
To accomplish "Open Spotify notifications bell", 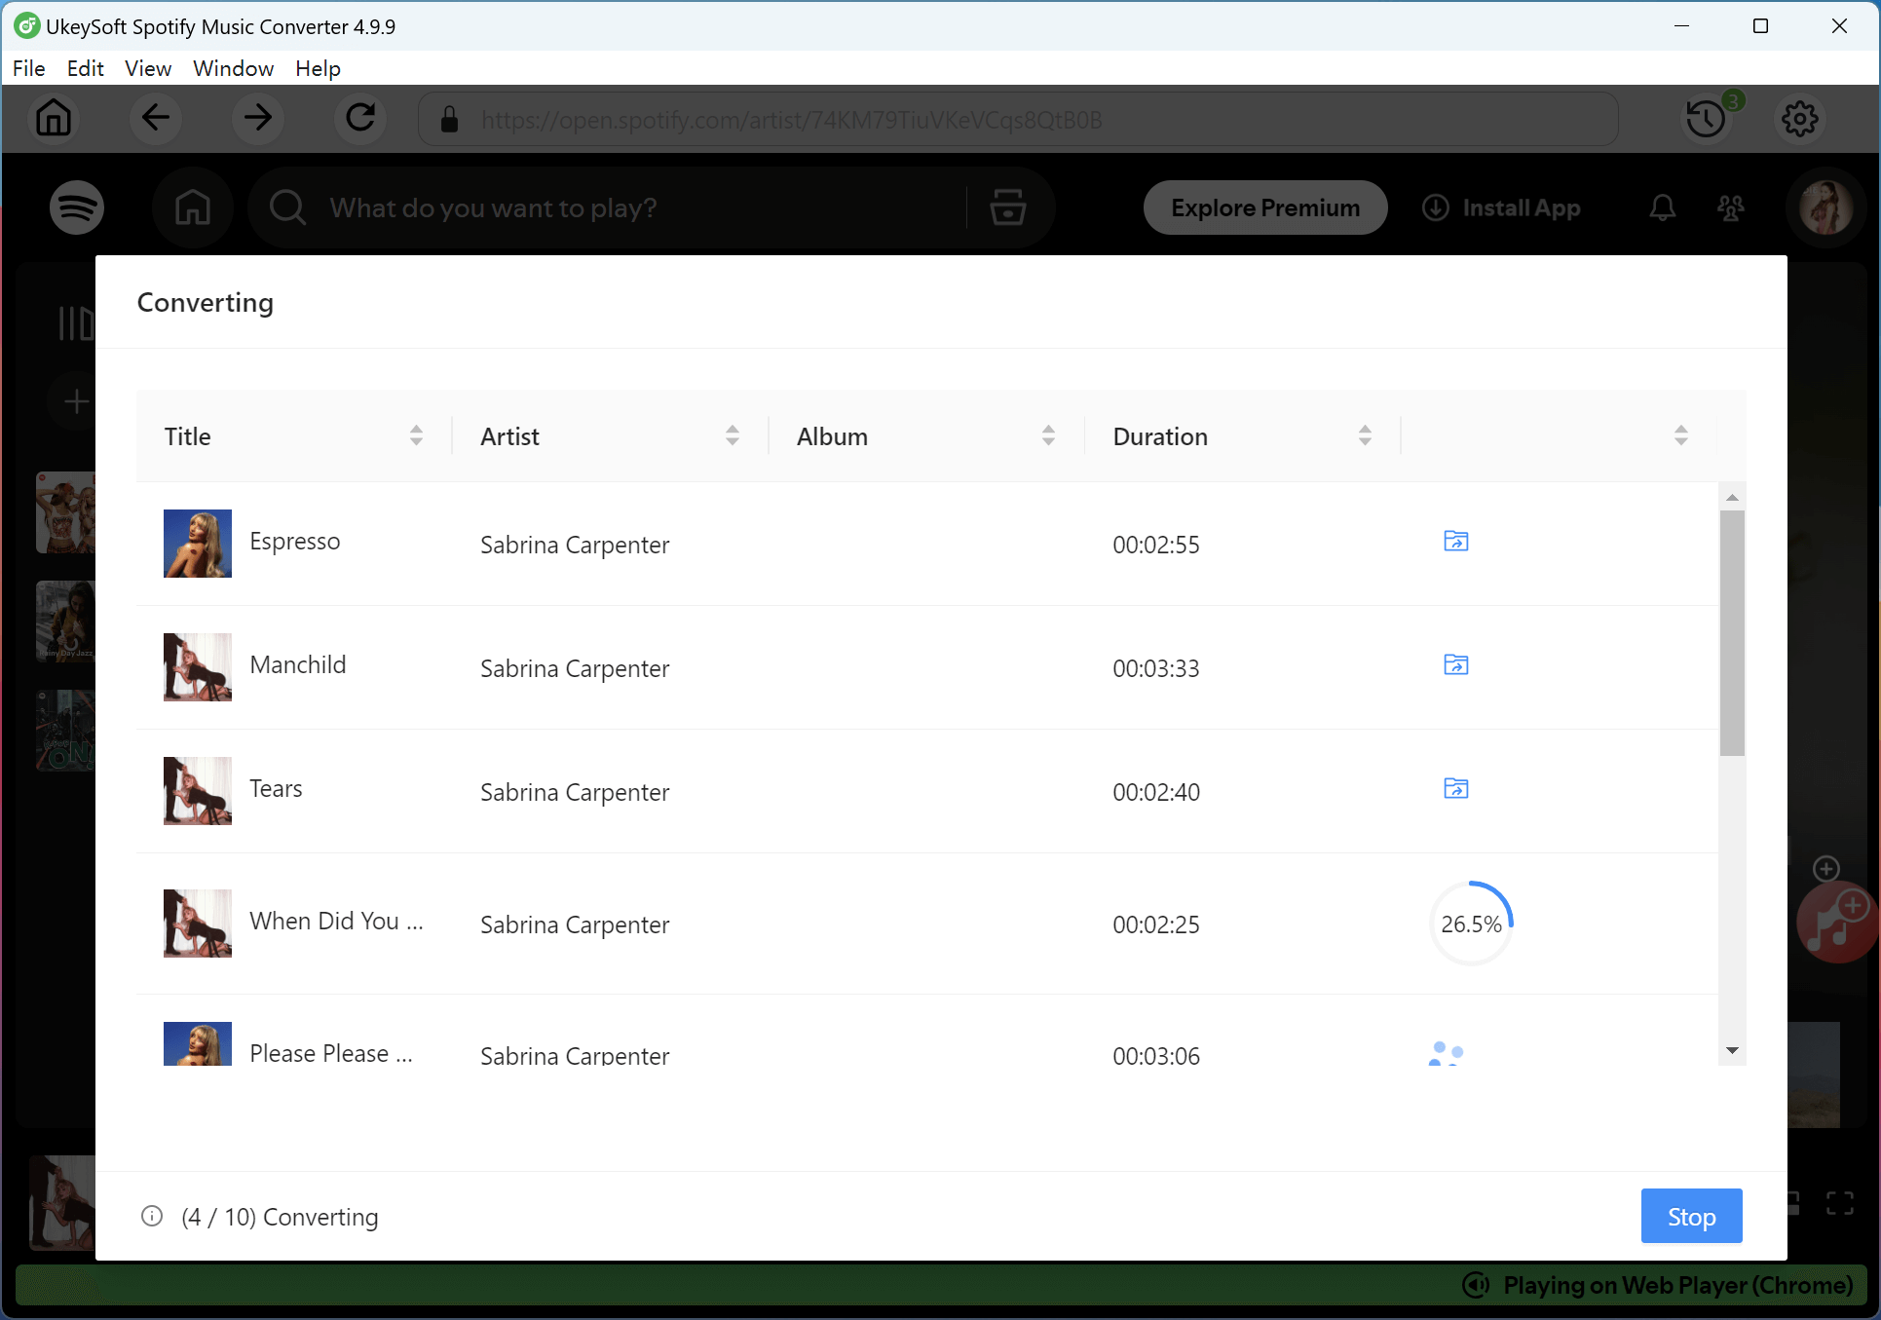I will pos(1663,207).
